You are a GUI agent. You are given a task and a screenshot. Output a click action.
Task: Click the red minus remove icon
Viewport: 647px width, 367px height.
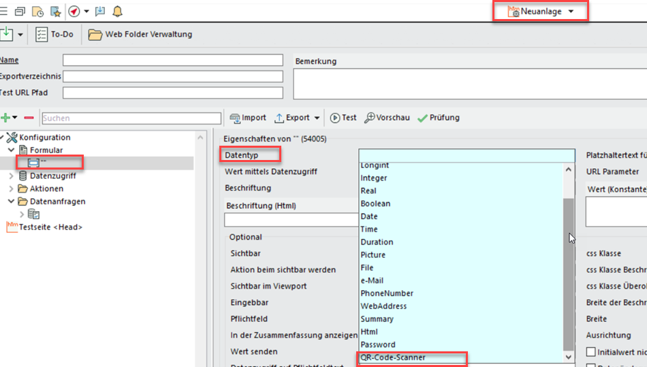[x=29, y=118]
